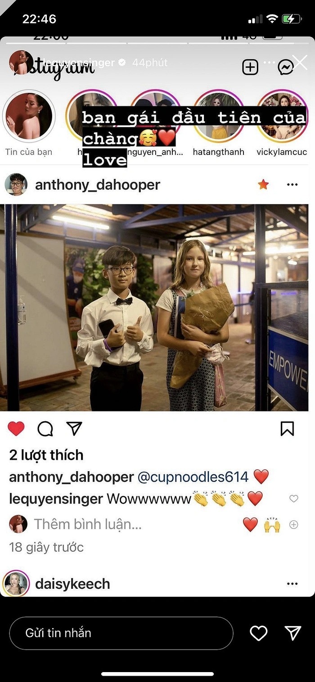Tap the new post plus icon
Viewport: 315px width, 682px height.
[x=250, y=67]
